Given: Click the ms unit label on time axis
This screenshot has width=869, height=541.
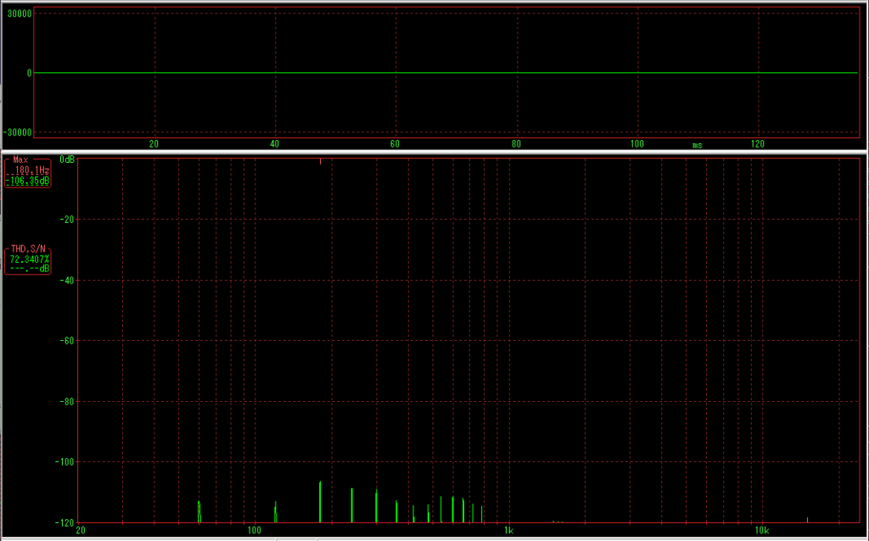Looking at the screenshot, I should pos(698,145).
